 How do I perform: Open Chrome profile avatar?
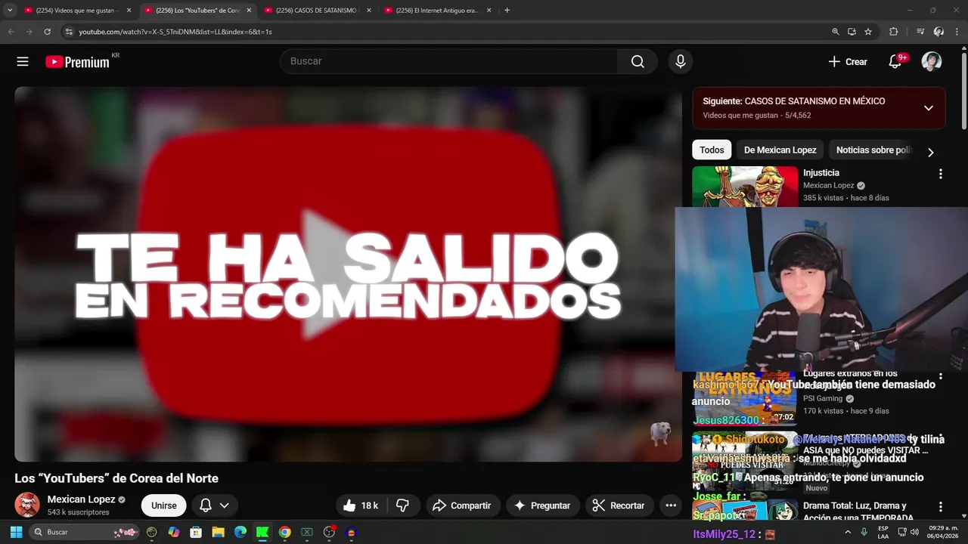tap(939, 32)
